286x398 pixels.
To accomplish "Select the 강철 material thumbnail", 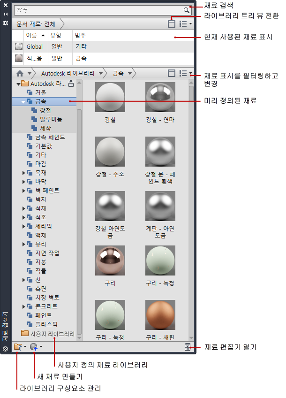I will tap(110, 97).
